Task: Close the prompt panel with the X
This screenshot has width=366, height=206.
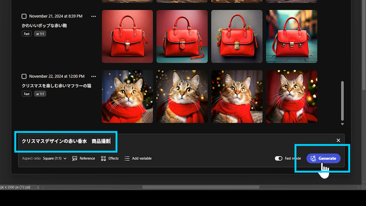Action: [338, 140]
